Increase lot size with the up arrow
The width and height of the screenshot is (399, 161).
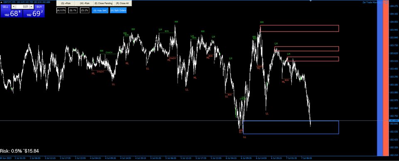[x=32, y=7]
